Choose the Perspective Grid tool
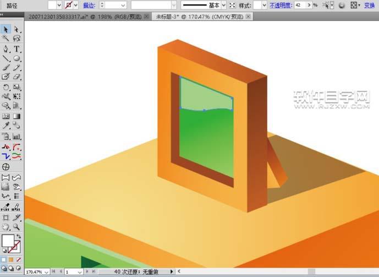 17,106
